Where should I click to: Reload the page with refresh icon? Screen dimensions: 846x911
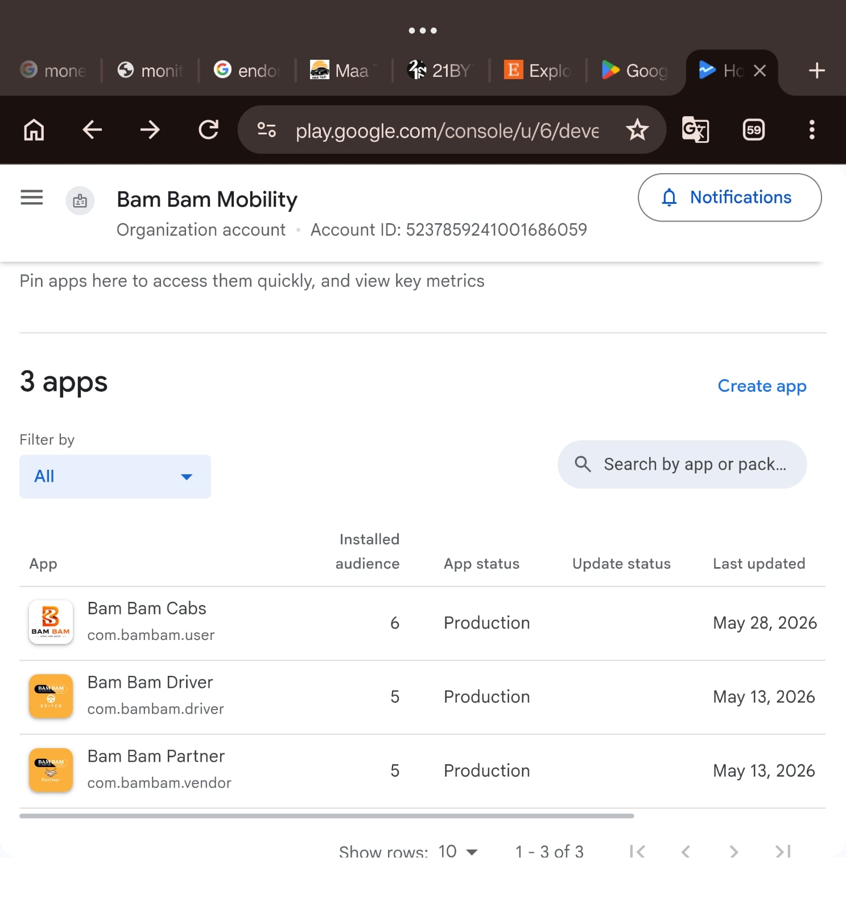click(208, 130)
